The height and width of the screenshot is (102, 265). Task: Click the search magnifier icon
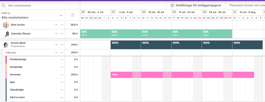click(3, 5)
